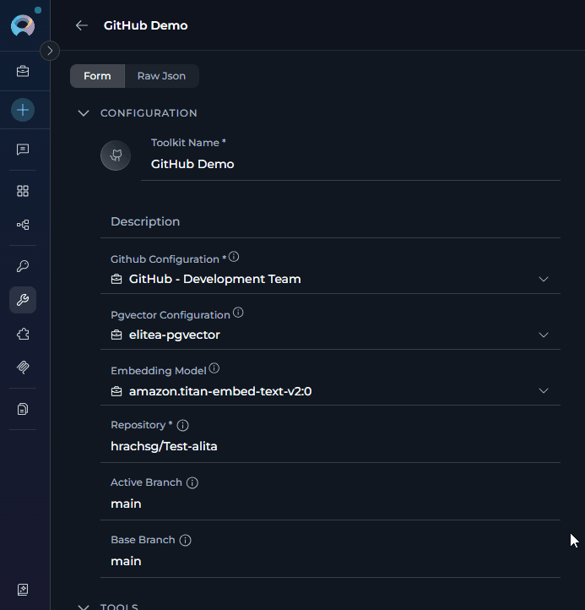
Task: Select the wrench toolkits icon in sidebar
Action: pyautogui.click(x=23, y=300)
